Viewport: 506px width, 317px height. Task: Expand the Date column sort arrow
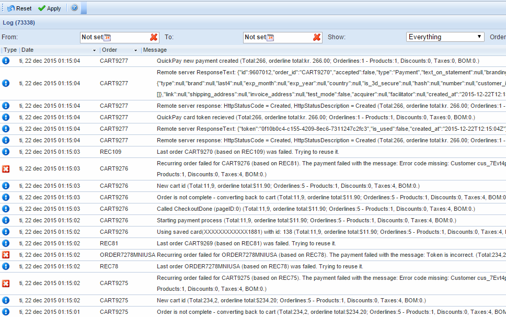tap(95, 50)
